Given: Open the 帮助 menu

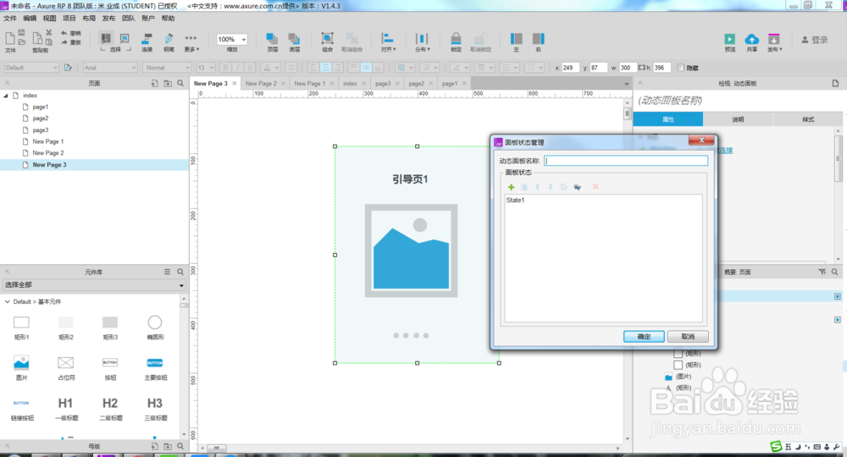Looking at the screenshot, I should pyautogui.click(x=168, y=19).
